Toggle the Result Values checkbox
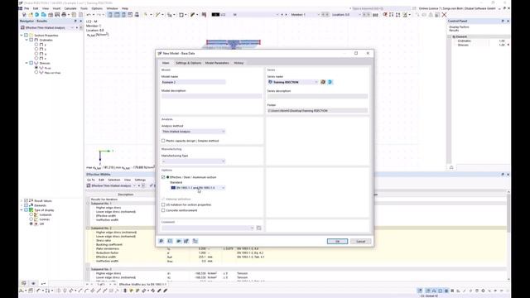 click(x=26, y=200)
